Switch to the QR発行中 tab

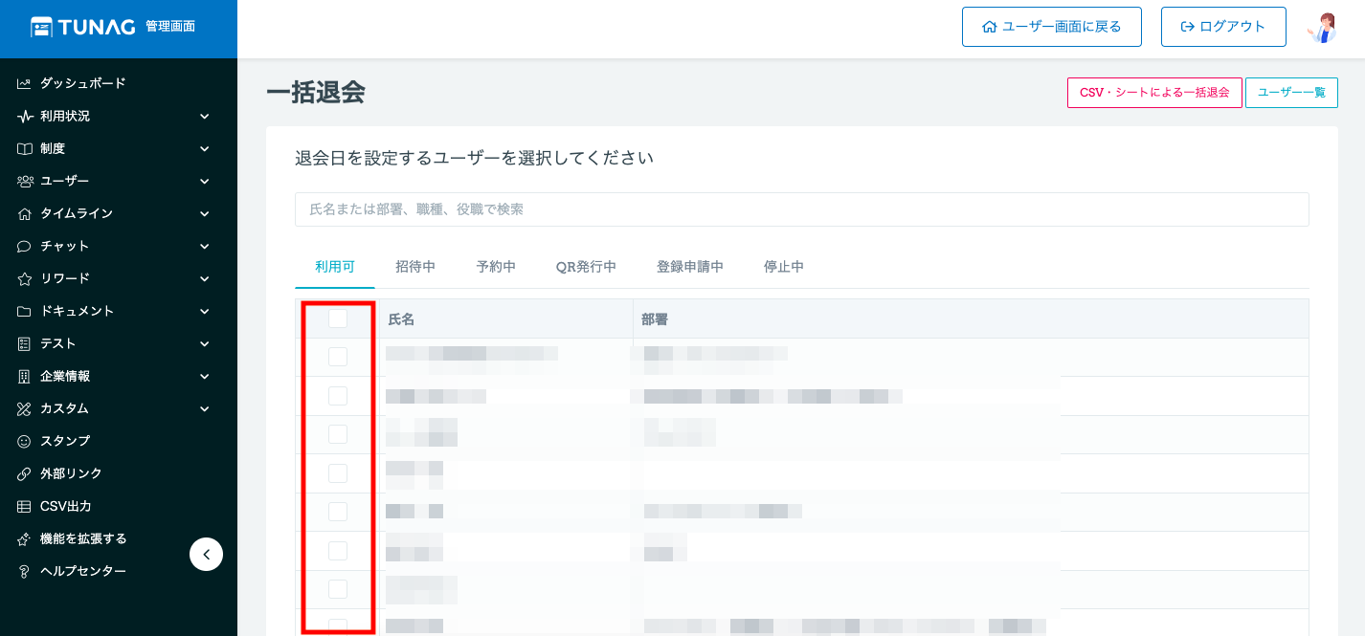click(x=586, y=267)
